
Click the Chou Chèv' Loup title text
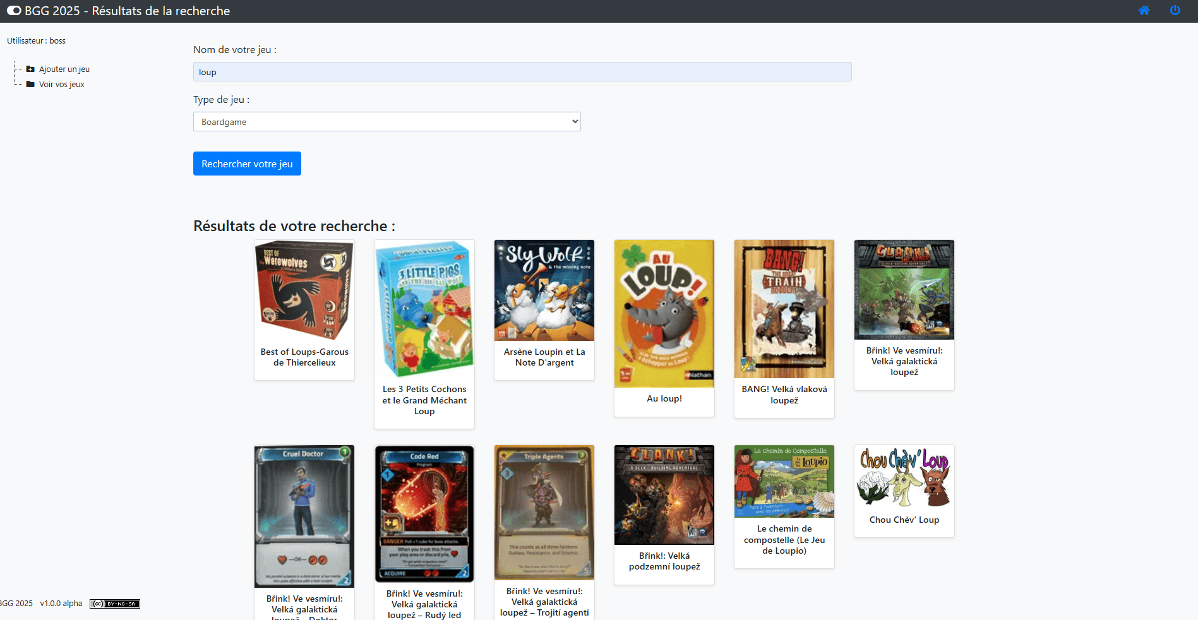904,520
